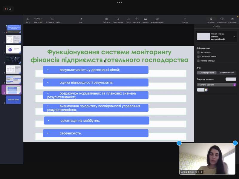Open the Format (Формат) inspector
The image size is (239, 179).
(211, 20)
